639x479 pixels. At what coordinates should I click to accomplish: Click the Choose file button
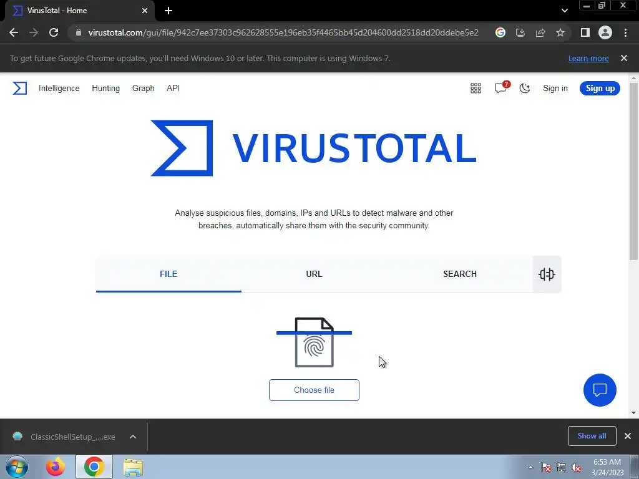click(315, 390)
